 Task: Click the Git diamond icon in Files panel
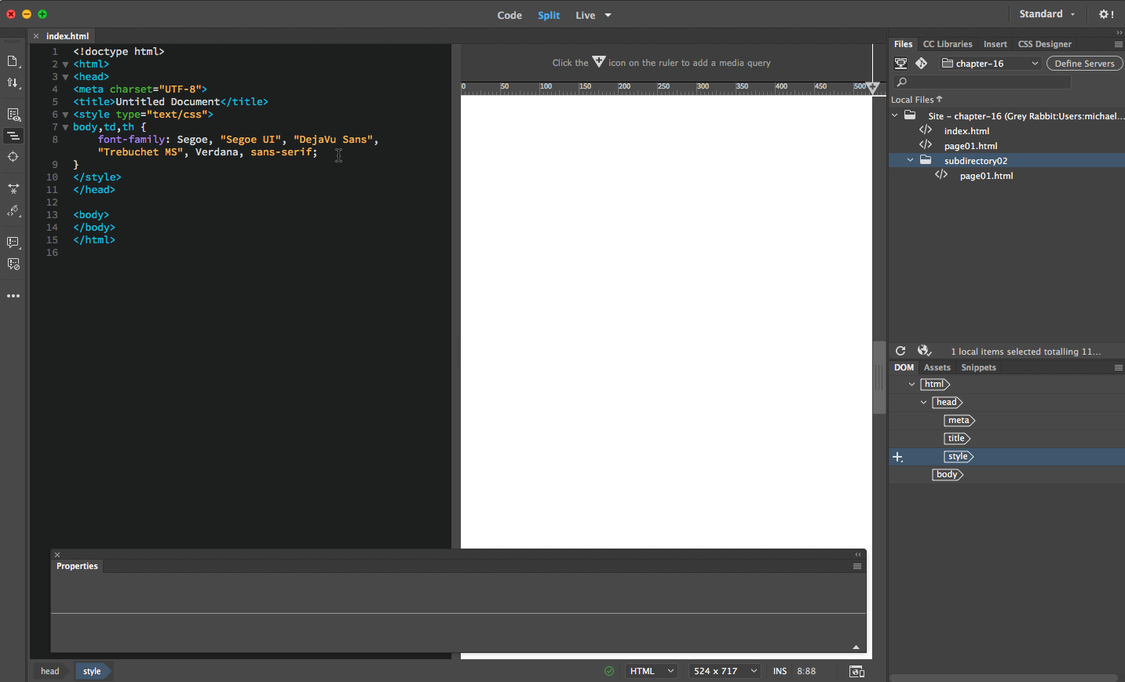pyautogui.click(x=922, y=64)
